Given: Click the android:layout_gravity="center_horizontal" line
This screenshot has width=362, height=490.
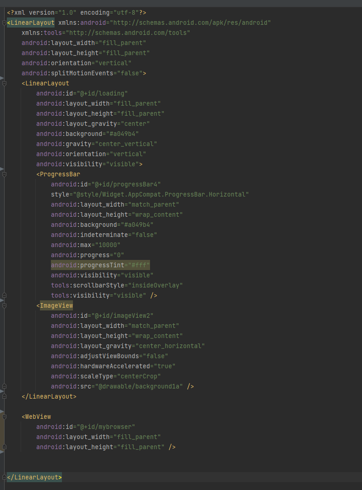Looking at the screenshot, I should click(128, 346).
